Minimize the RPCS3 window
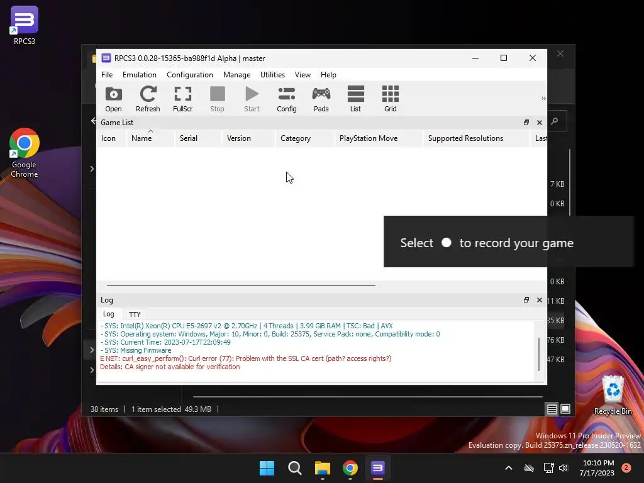Image resolution: width=644 pixels, height=483 pixels. (475, 58)
